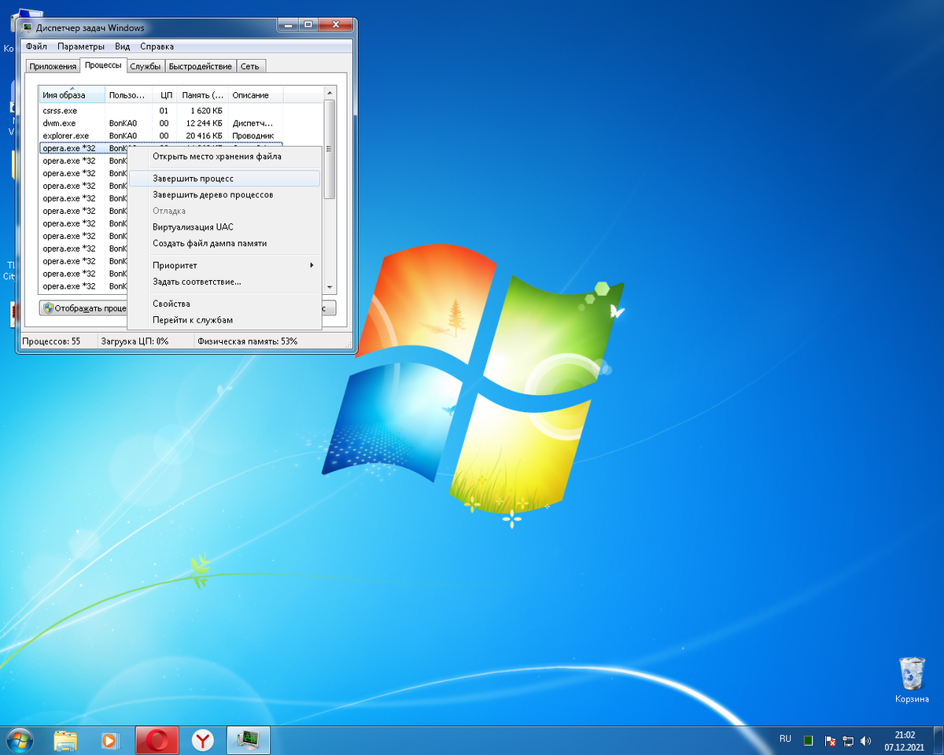The image size is (944, 755).
Task: Sort by the Пользо... user column header
Action: pyautogui.click(x=129, y=95)
